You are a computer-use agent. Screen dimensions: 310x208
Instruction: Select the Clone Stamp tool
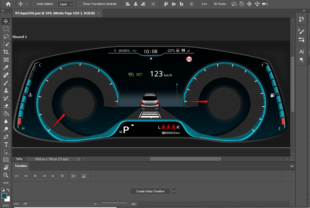point(6,91)
